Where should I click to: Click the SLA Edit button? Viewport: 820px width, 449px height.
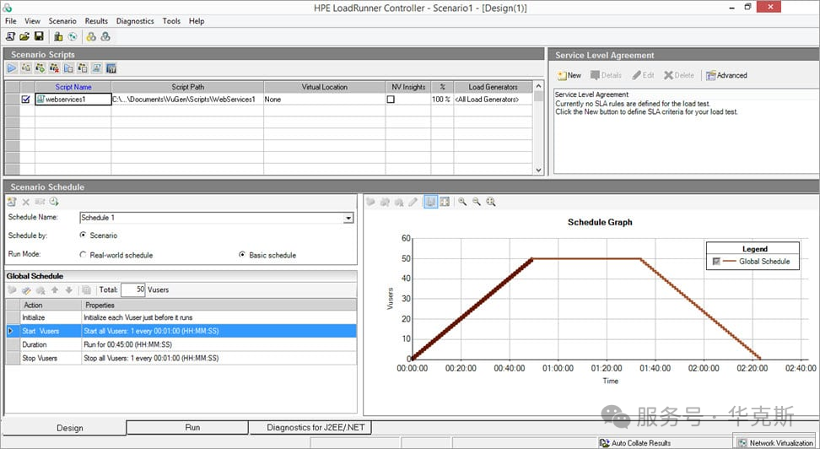pyautogui.click(x=643, y=75)
